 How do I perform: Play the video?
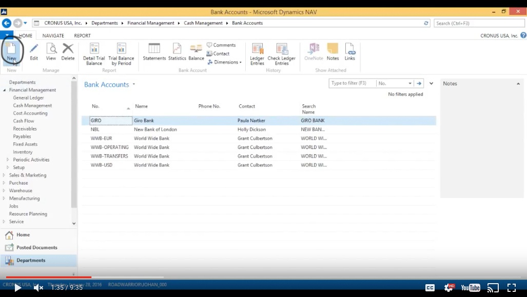tap(17, 288)
